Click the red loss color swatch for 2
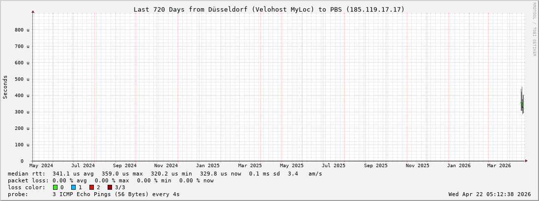The height and width of the screenshot is (201, 539). [91, 187]
